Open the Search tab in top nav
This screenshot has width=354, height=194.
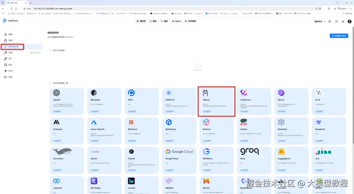[164, 21]
